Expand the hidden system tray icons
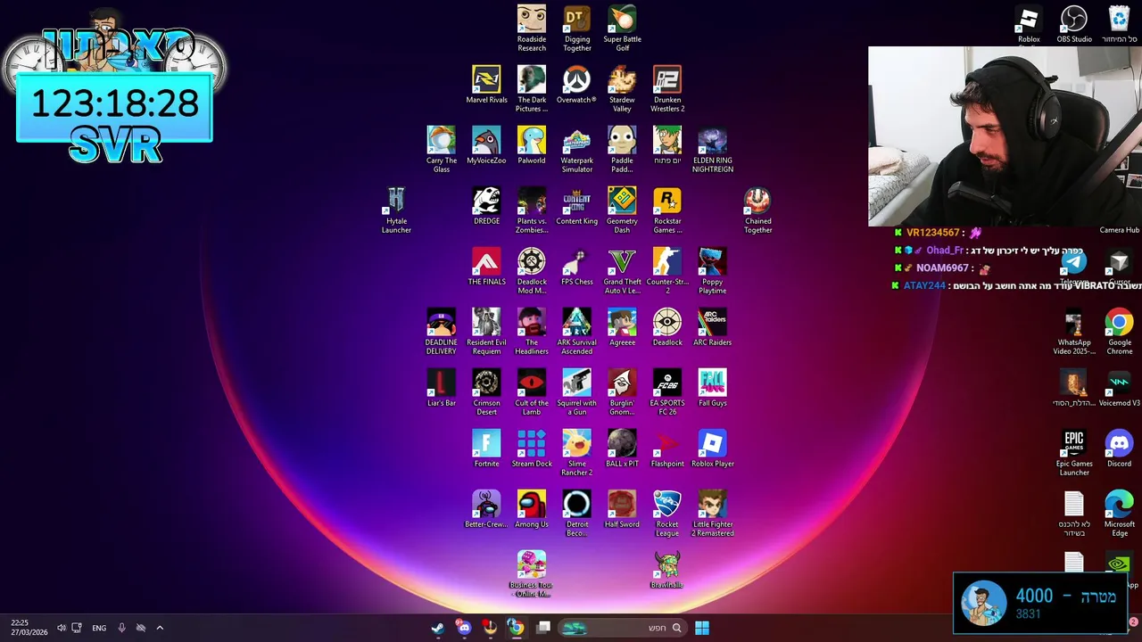The image size is (1142, 642). [160, 628]
